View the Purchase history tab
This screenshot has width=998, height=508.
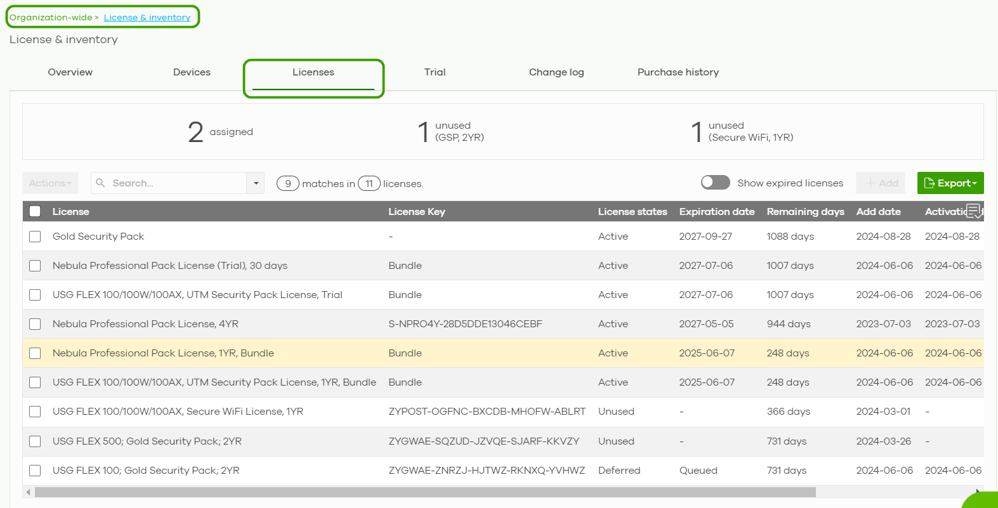tap(678, 72)
